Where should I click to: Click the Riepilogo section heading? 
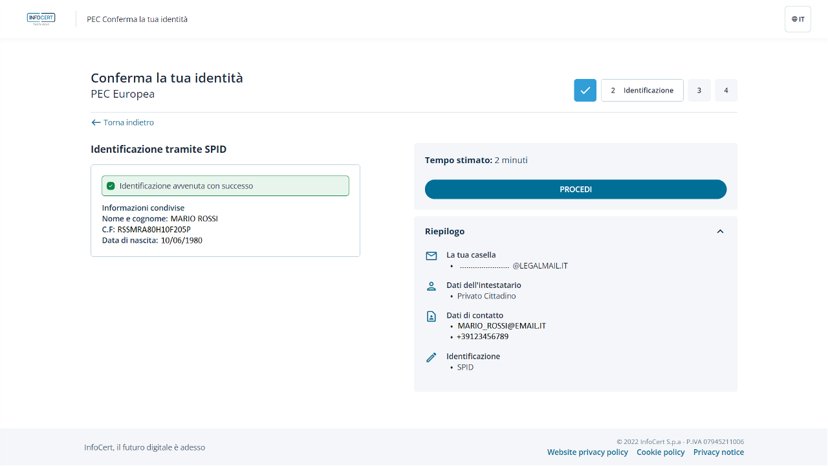444,232
